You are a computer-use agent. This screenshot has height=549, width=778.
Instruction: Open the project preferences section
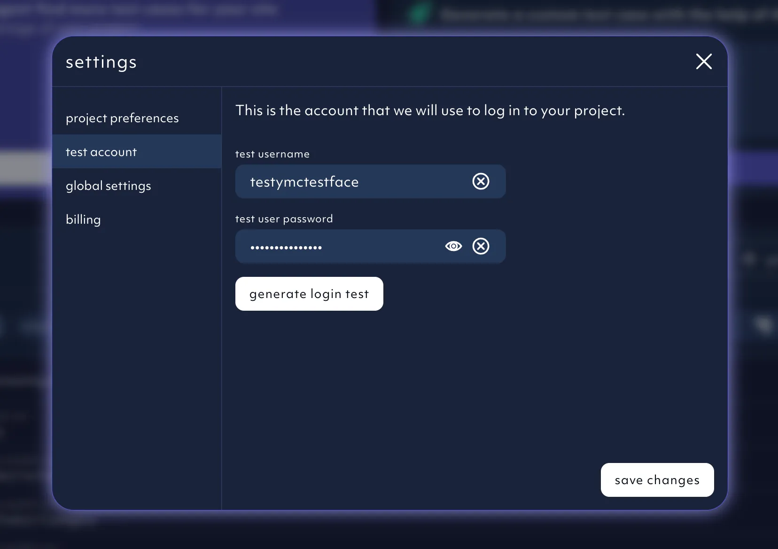pos(122,118)
